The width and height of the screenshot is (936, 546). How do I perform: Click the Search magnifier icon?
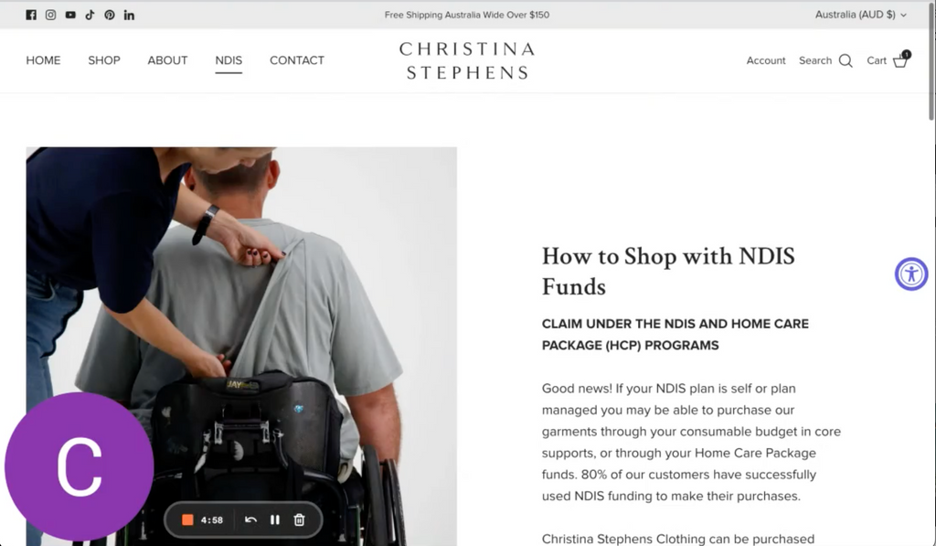pyautogui.click(x=846, y=60)
